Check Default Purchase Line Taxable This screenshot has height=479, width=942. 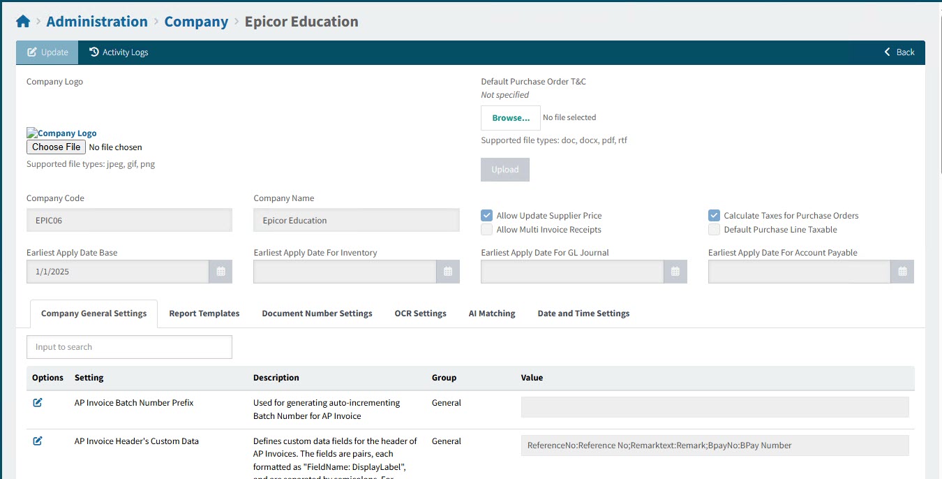714,230
